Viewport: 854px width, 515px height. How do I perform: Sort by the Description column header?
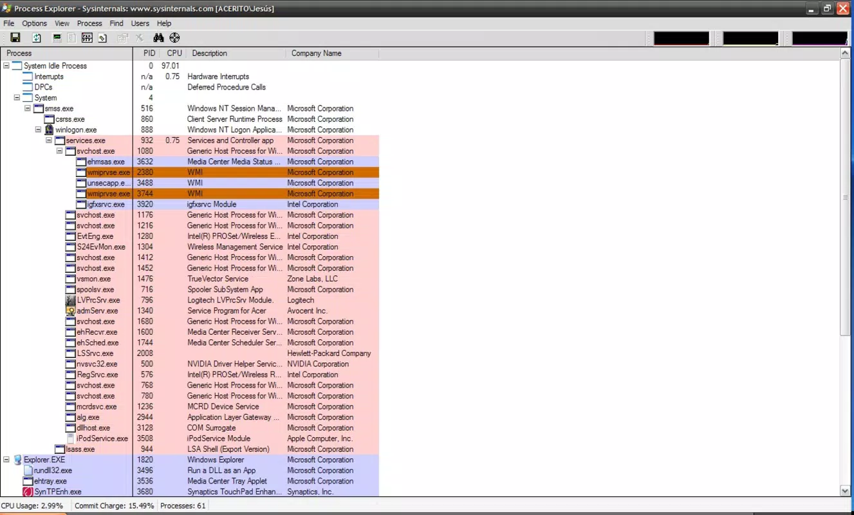coord(236,53)
